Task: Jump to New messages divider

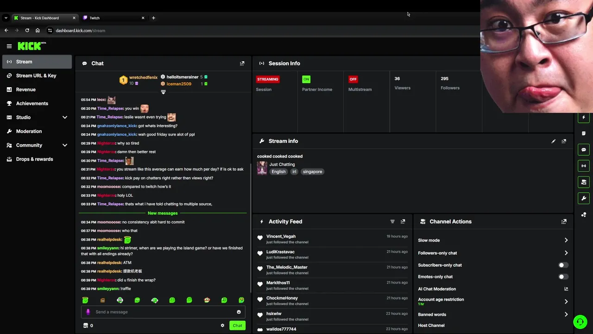Action: click(163, 213)
